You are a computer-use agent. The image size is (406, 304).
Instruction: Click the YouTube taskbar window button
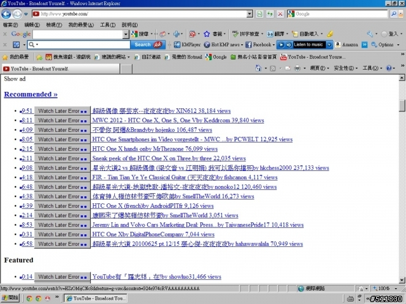pyautogui.click(x=96, y=298)
